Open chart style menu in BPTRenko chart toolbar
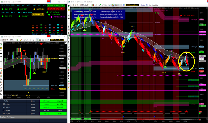This screenshot has width=208, height=123. click(93, 5)
